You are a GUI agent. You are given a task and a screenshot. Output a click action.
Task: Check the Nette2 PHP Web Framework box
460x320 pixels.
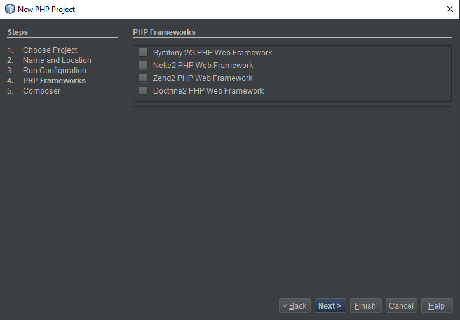143,65
